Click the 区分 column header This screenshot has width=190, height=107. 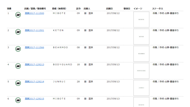click(78, 9)
